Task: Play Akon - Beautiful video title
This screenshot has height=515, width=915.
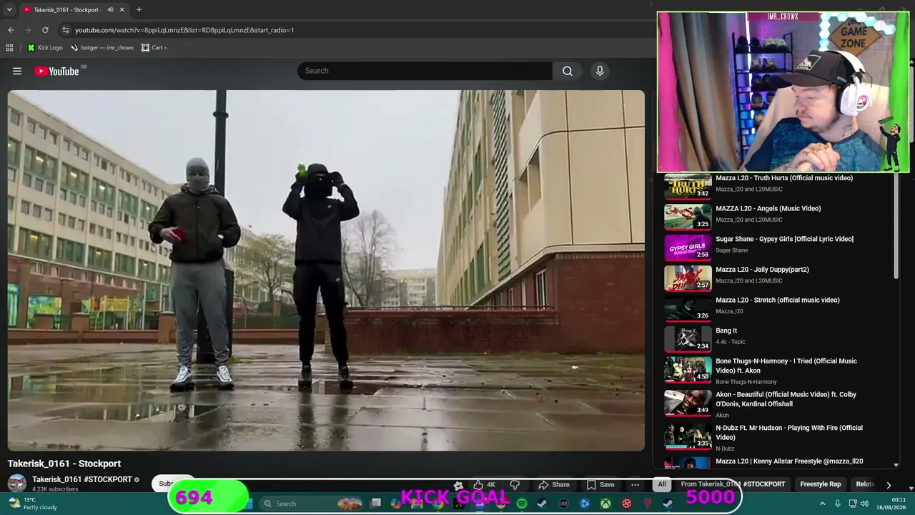Action: [x=786, y=399]
